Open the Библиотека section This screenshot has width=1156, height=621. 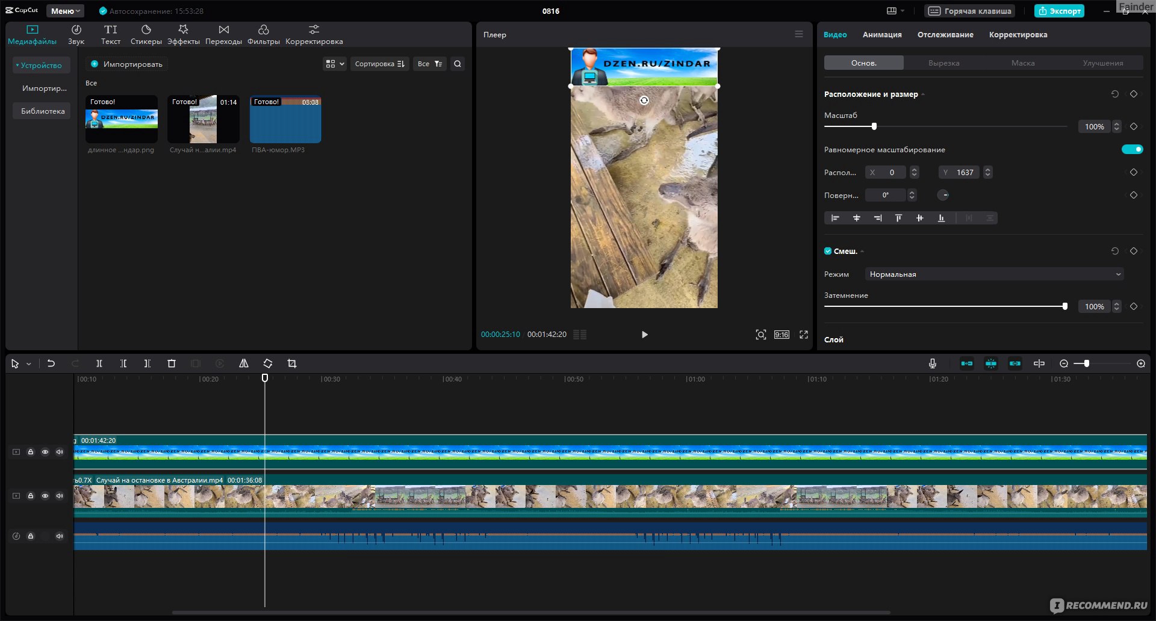pos(43,111)
